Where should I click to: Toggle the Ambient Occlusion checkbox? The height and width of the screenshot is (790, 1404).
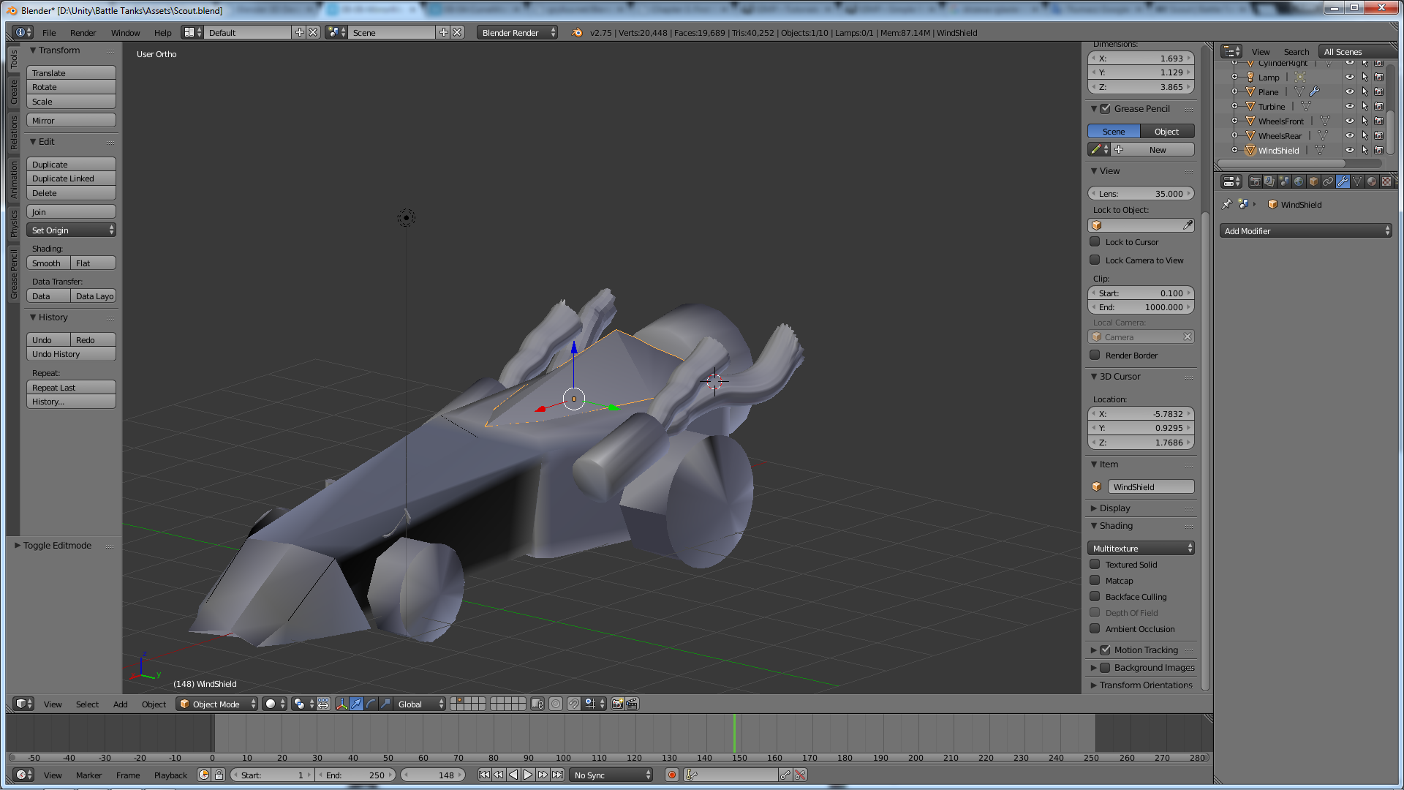coord(1095,629)
